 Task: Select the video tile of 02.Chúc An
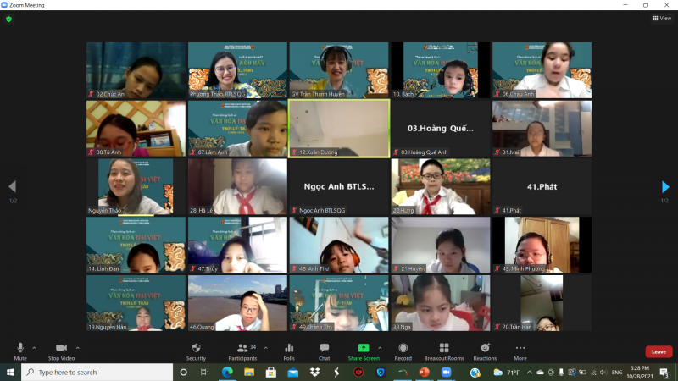point(136,70)
